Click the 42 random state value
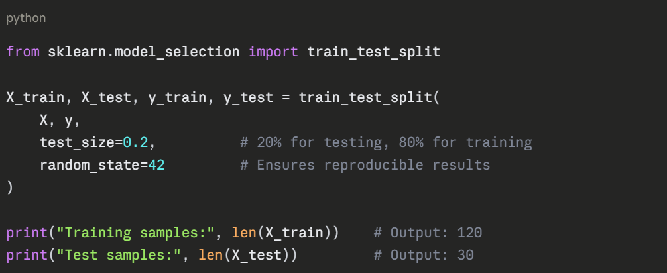The height and width of the screenshot is (273, 667). click(156, 165)
